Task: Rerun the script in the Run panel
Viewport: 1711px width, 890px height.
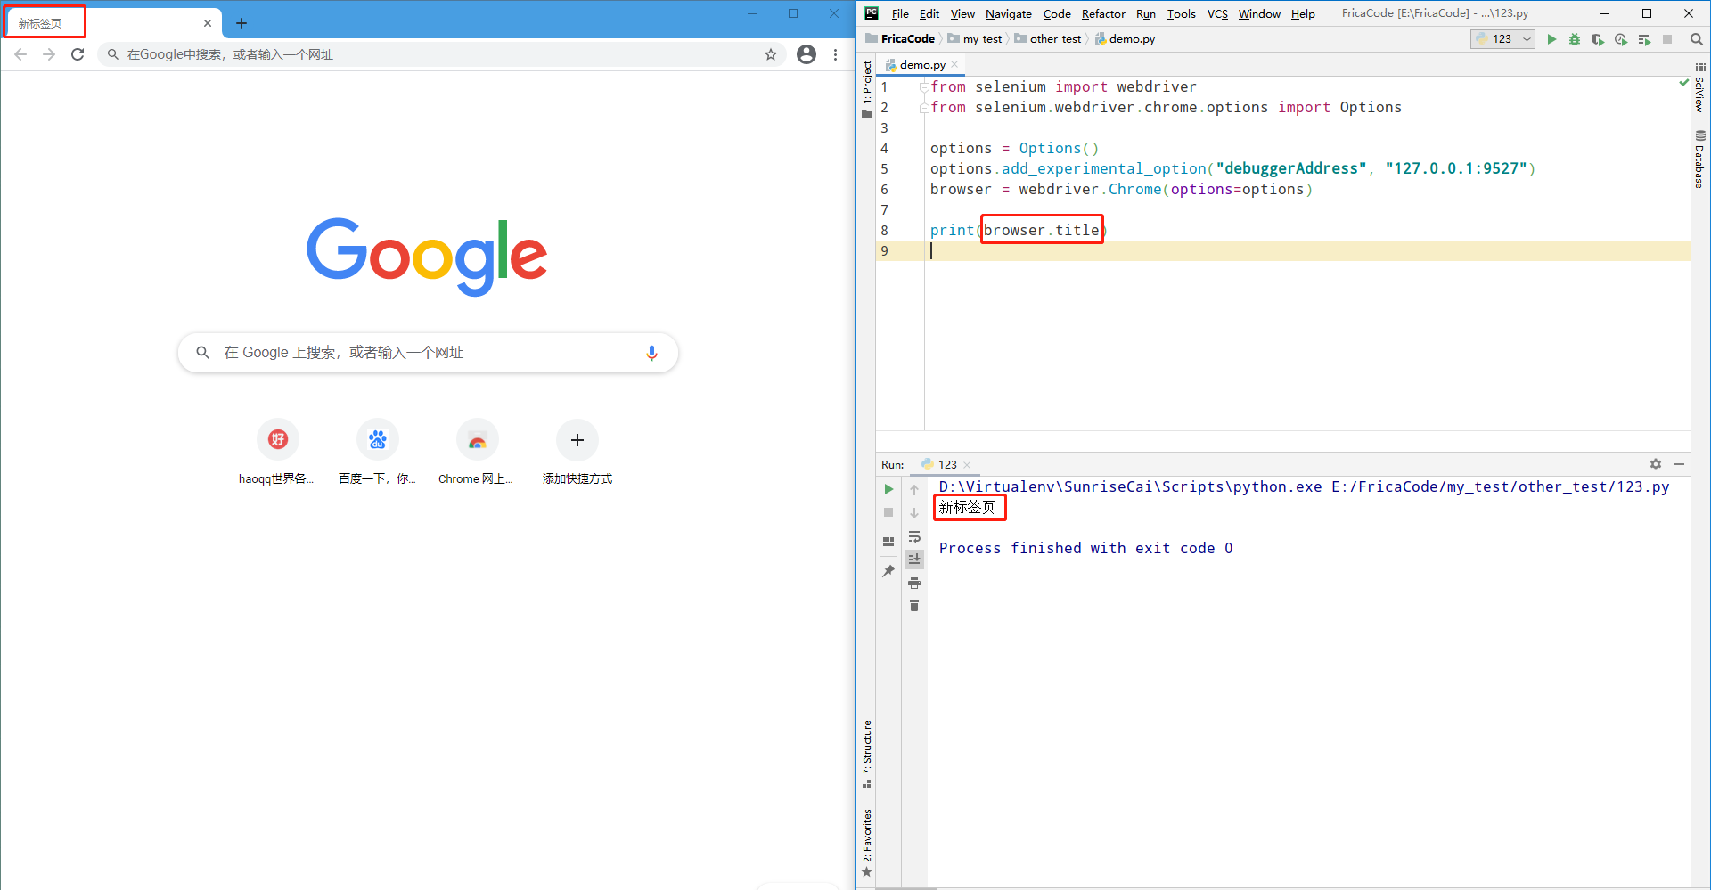Action: point(888,488)
